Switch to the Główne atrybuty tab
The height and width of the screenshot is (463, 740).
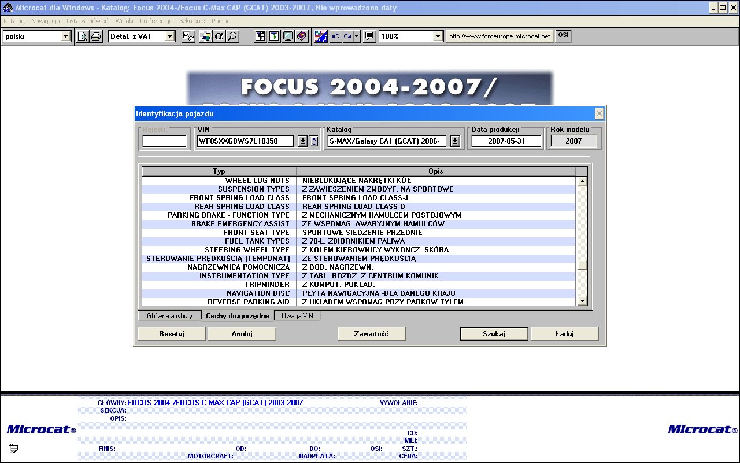coord(169,316)
